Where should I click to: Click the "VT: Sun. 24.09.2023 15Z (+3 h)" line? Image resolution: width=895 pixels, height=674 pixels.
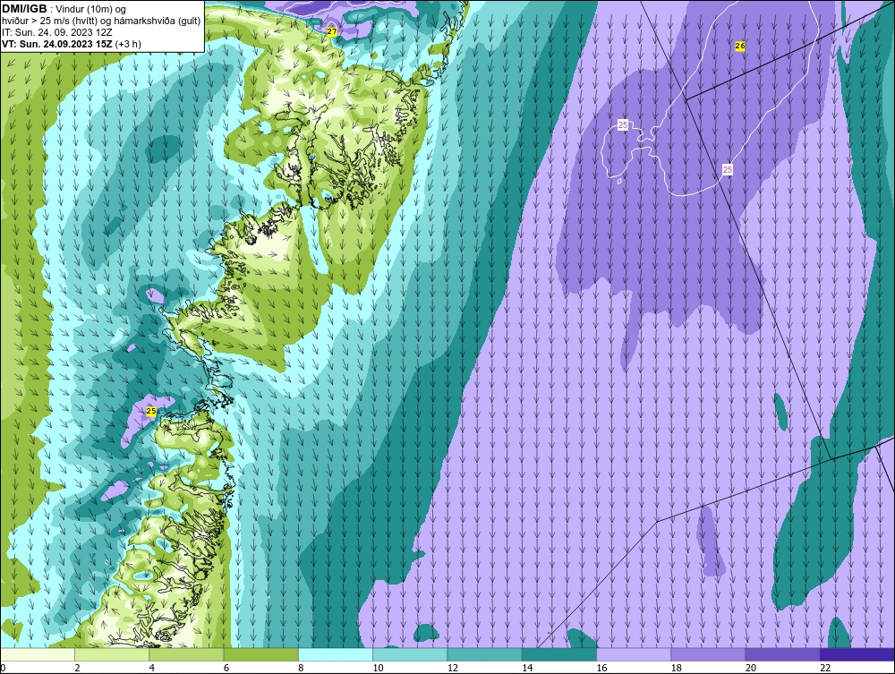pyautogui.click(x=72, y=43)
